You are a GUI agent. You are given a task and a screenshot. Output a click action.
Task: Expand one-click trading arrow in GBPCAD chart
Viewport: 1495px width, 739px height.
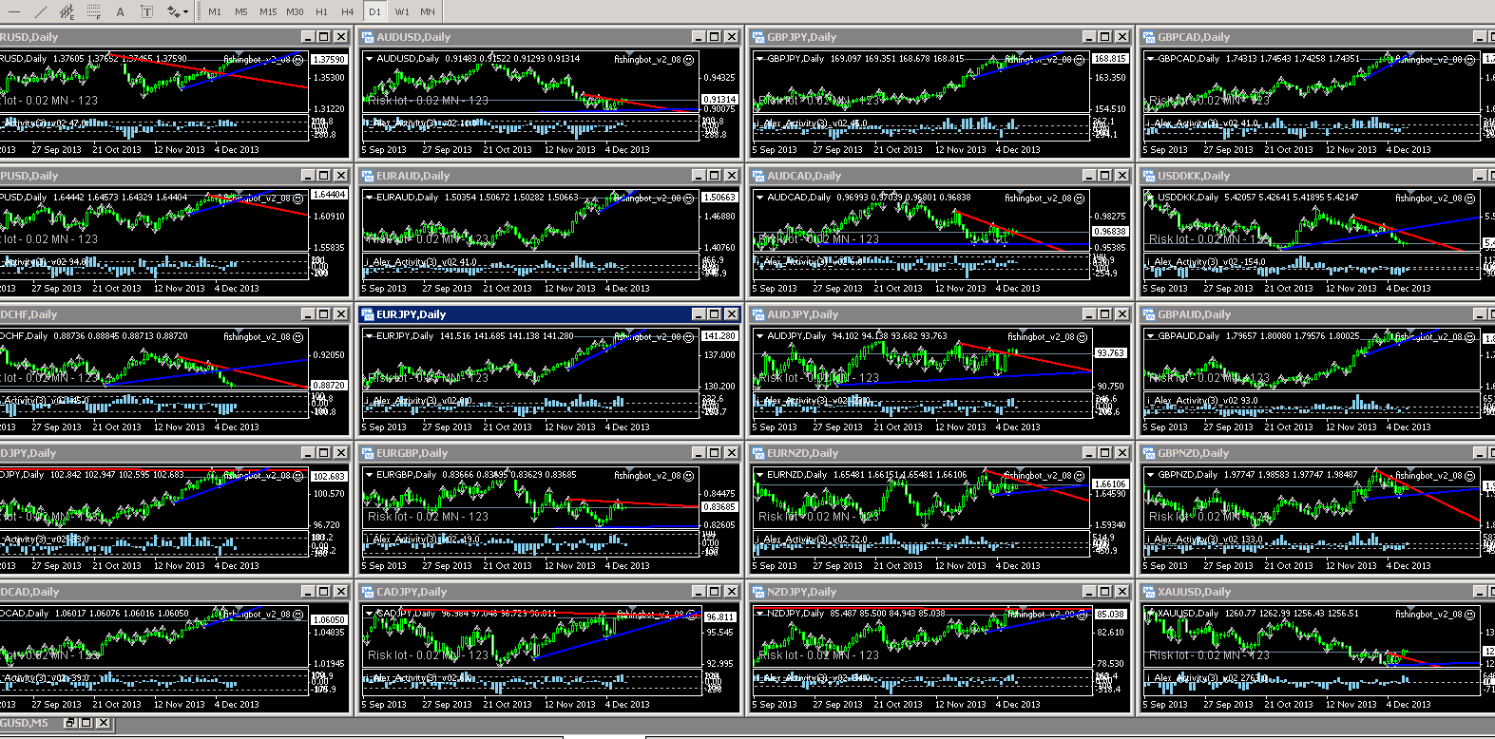coord(1151,58)
